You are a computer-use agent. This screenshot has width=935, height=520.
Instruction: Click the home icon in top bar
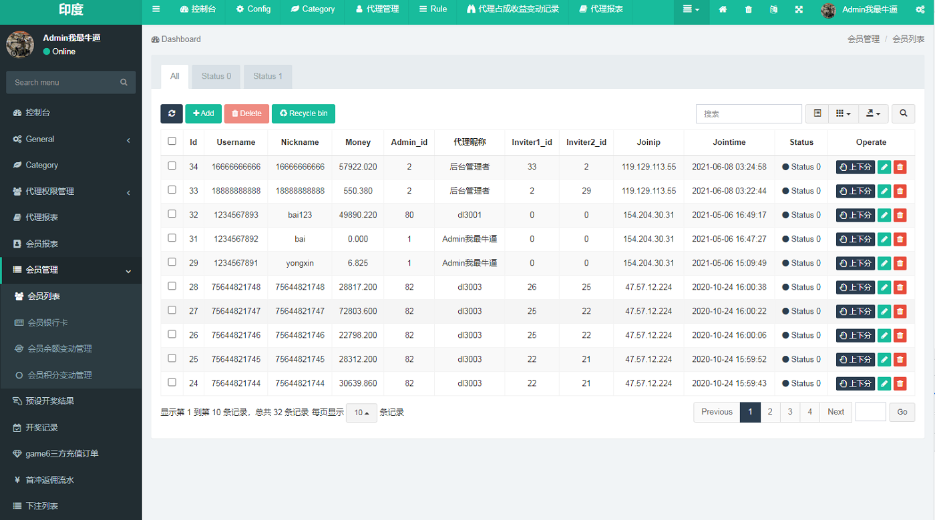tap(723, 9)
